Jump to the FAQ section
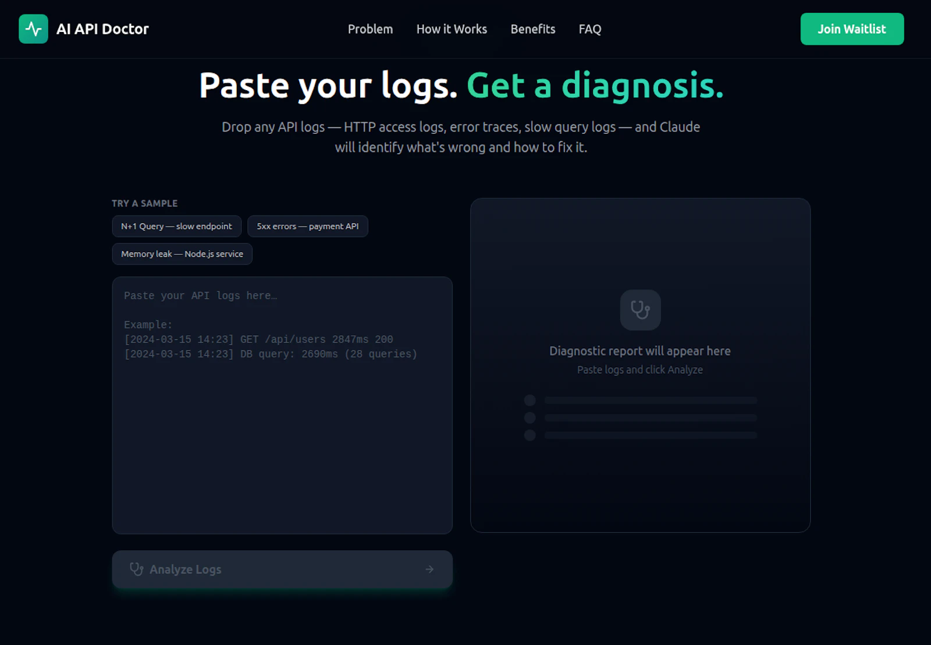Viewport: 931px width, 645px height. (x=590, y=29)
